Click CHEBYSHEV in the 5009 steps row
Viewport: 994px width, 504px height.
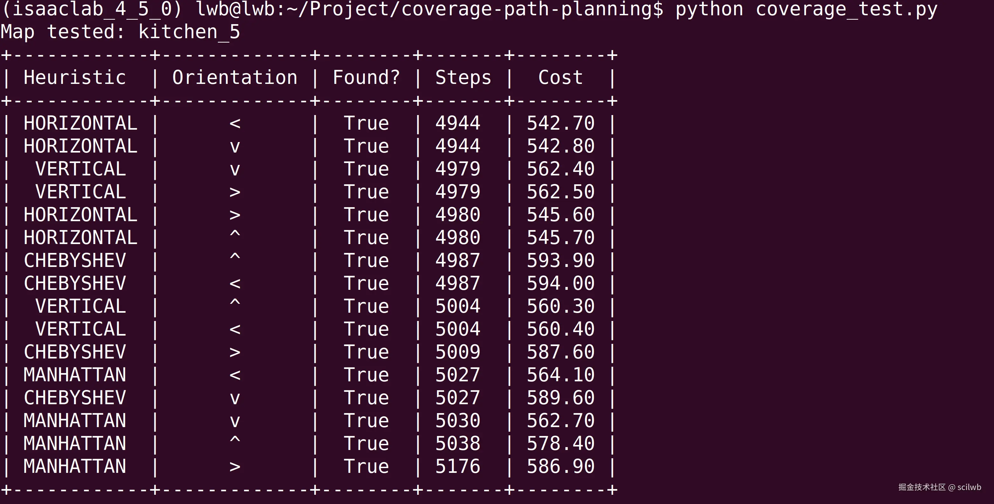(x=75, y=352)
